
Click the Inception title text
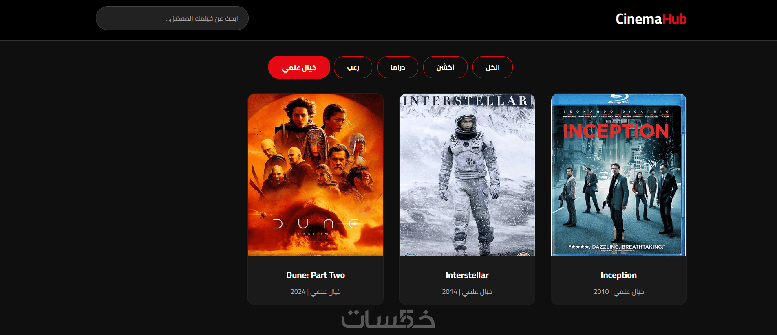[x=619, y=275]
